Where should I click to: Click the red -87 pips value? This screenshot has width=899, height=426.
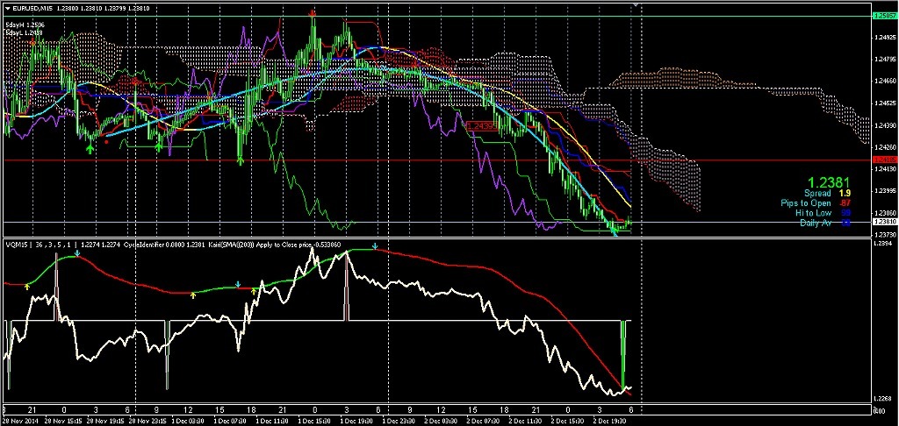[x=845, y=203]
